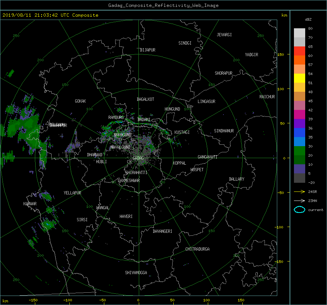The height and width of the screenshot is (305, 327).
Task: Click the Gadag_Composite_Reflectivity_Web_Image title
Action: coord(163,5)
